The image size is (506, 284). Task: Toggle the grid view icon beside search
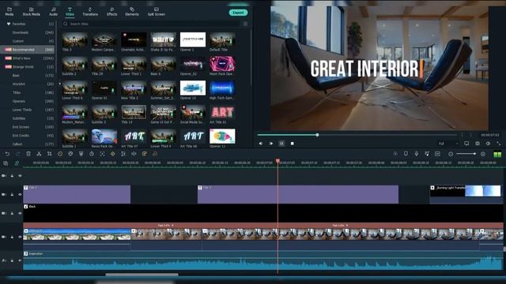pos(246,24)
